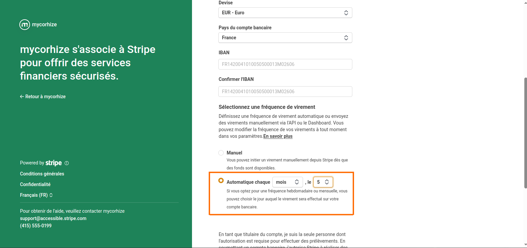Select the Automatique chaque radio button

tap(221, 180)
